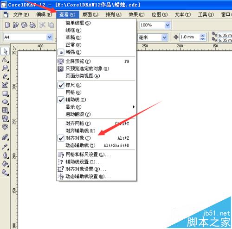
Task: Toggle 标尺 rulers display
Action: pos(97,85)
